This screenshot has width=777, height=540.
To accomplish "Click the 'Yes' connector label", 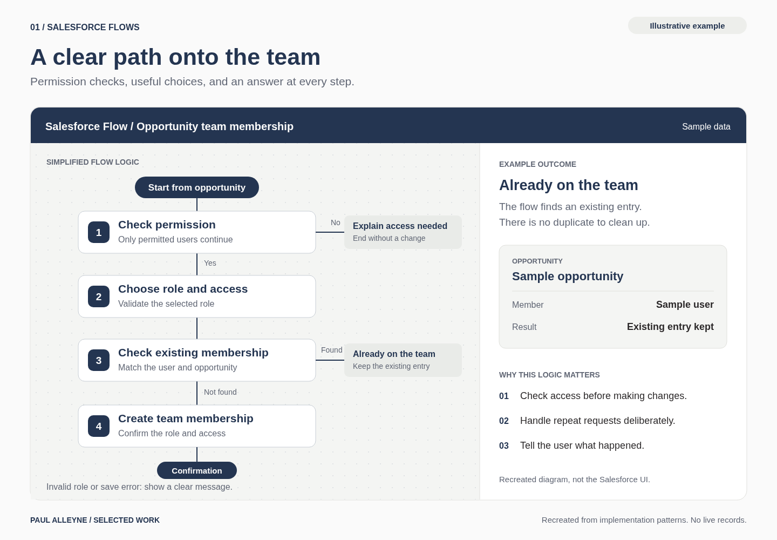I will pos(210,263).
